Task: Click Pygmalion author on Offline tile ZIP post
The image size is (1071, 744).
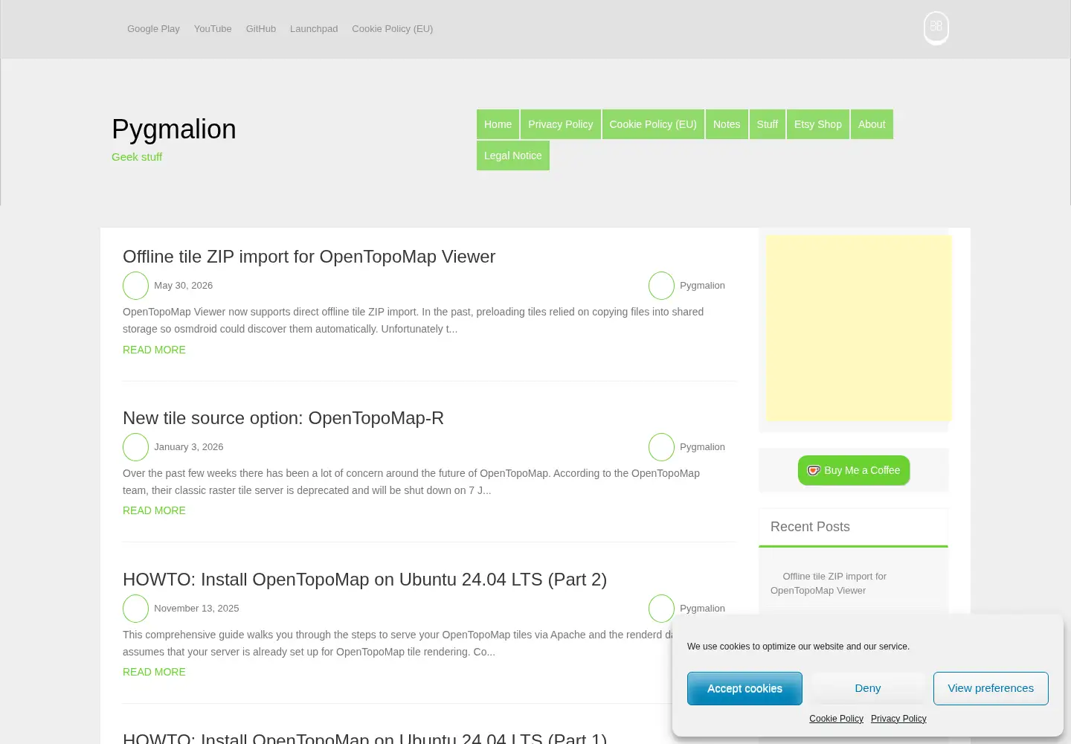Action: [702, 286]
